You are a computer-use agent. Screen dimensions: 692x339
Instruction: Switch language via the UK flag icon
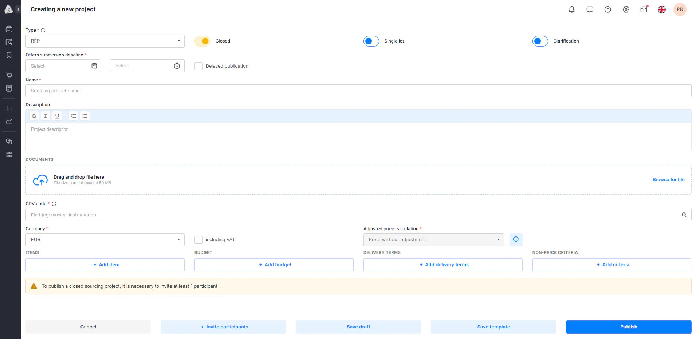[x=662, y=9]
